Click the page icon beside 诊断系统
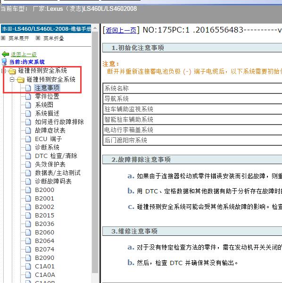Viewport: 282px width, 283px height. click(28, 148)
